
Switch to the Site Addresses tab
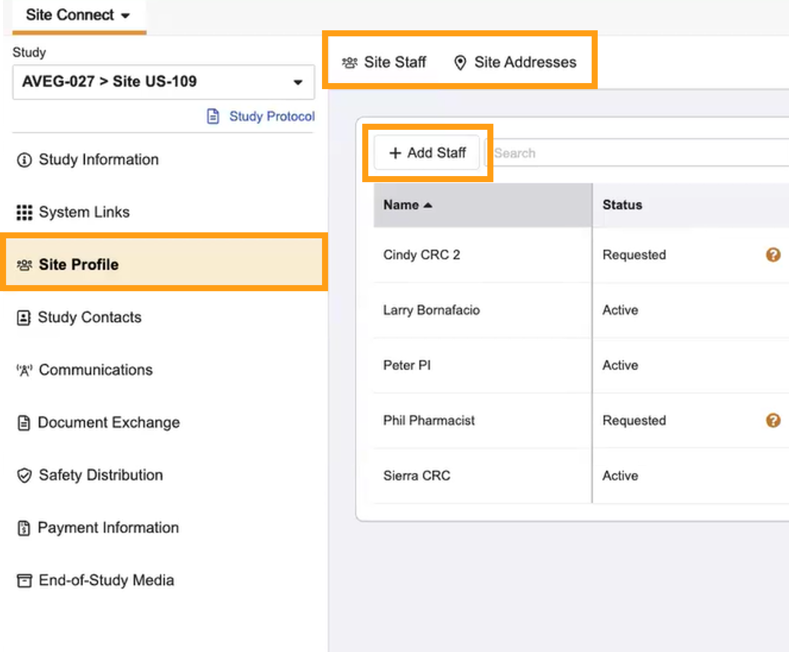pos(515,62)
